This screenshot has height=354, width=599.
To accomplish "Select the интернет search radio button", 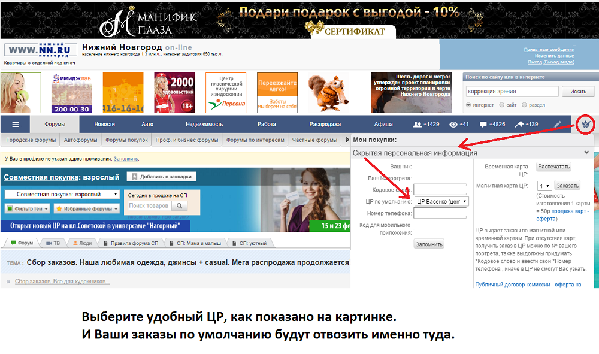I will tap(468, 105).
